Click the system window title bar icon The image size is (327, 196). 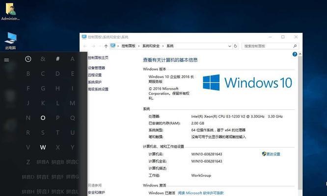(x=84, y=37)
